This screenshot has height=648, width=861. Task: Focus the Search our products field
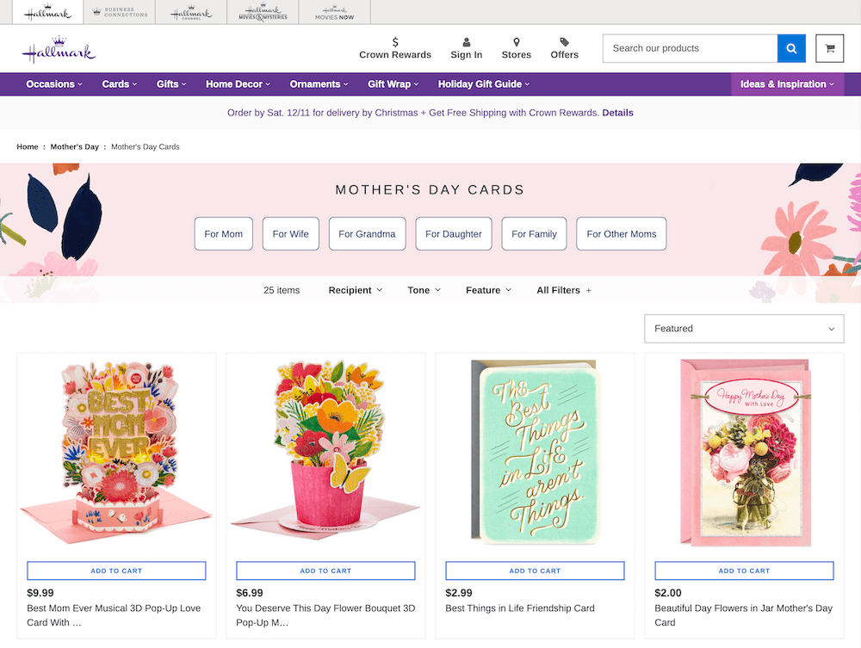690,48
